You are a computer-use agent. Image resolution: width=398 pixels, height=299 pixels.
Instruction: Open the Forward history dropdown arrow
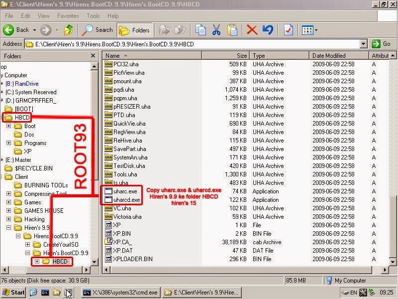click(57, 30)
